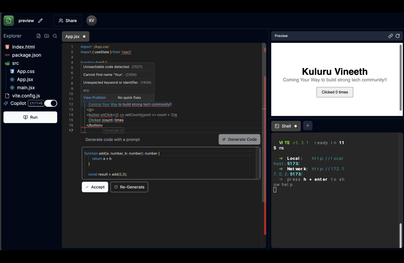This screenshot has width=404, height=263.
Task: Create a new file in Explorer
Action: click(39, 36)
